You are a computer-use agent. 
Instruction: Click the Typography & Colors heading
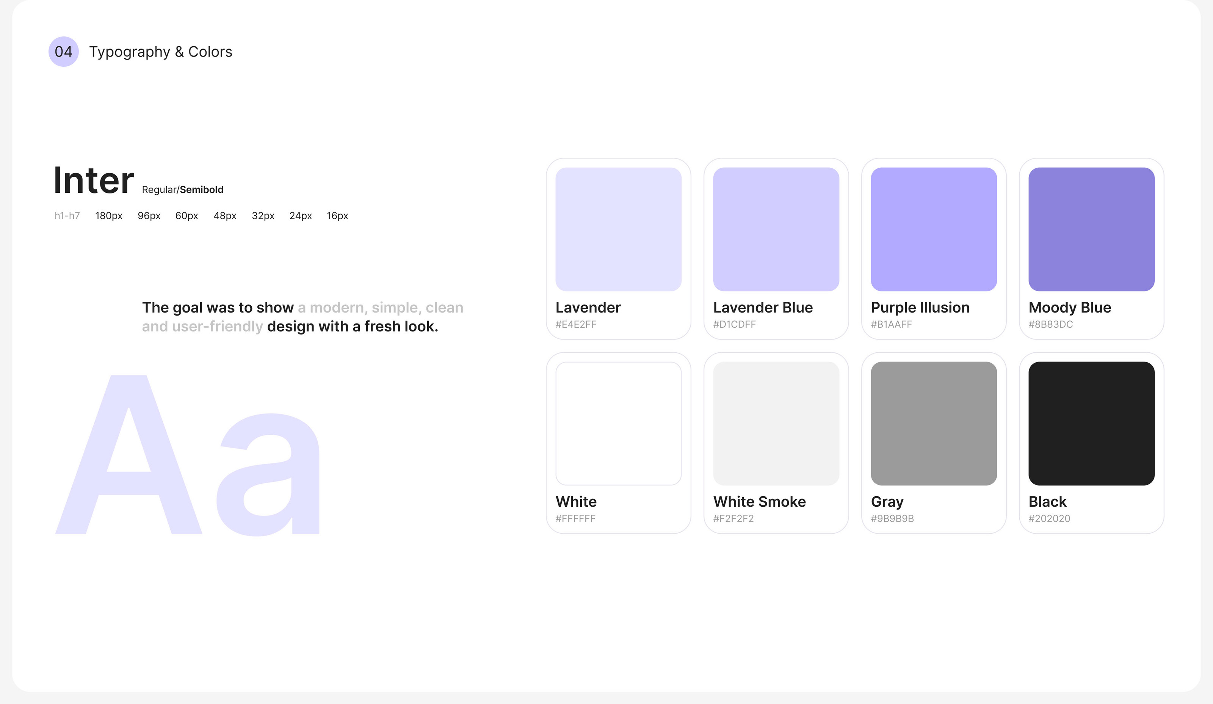coord(160,52)
